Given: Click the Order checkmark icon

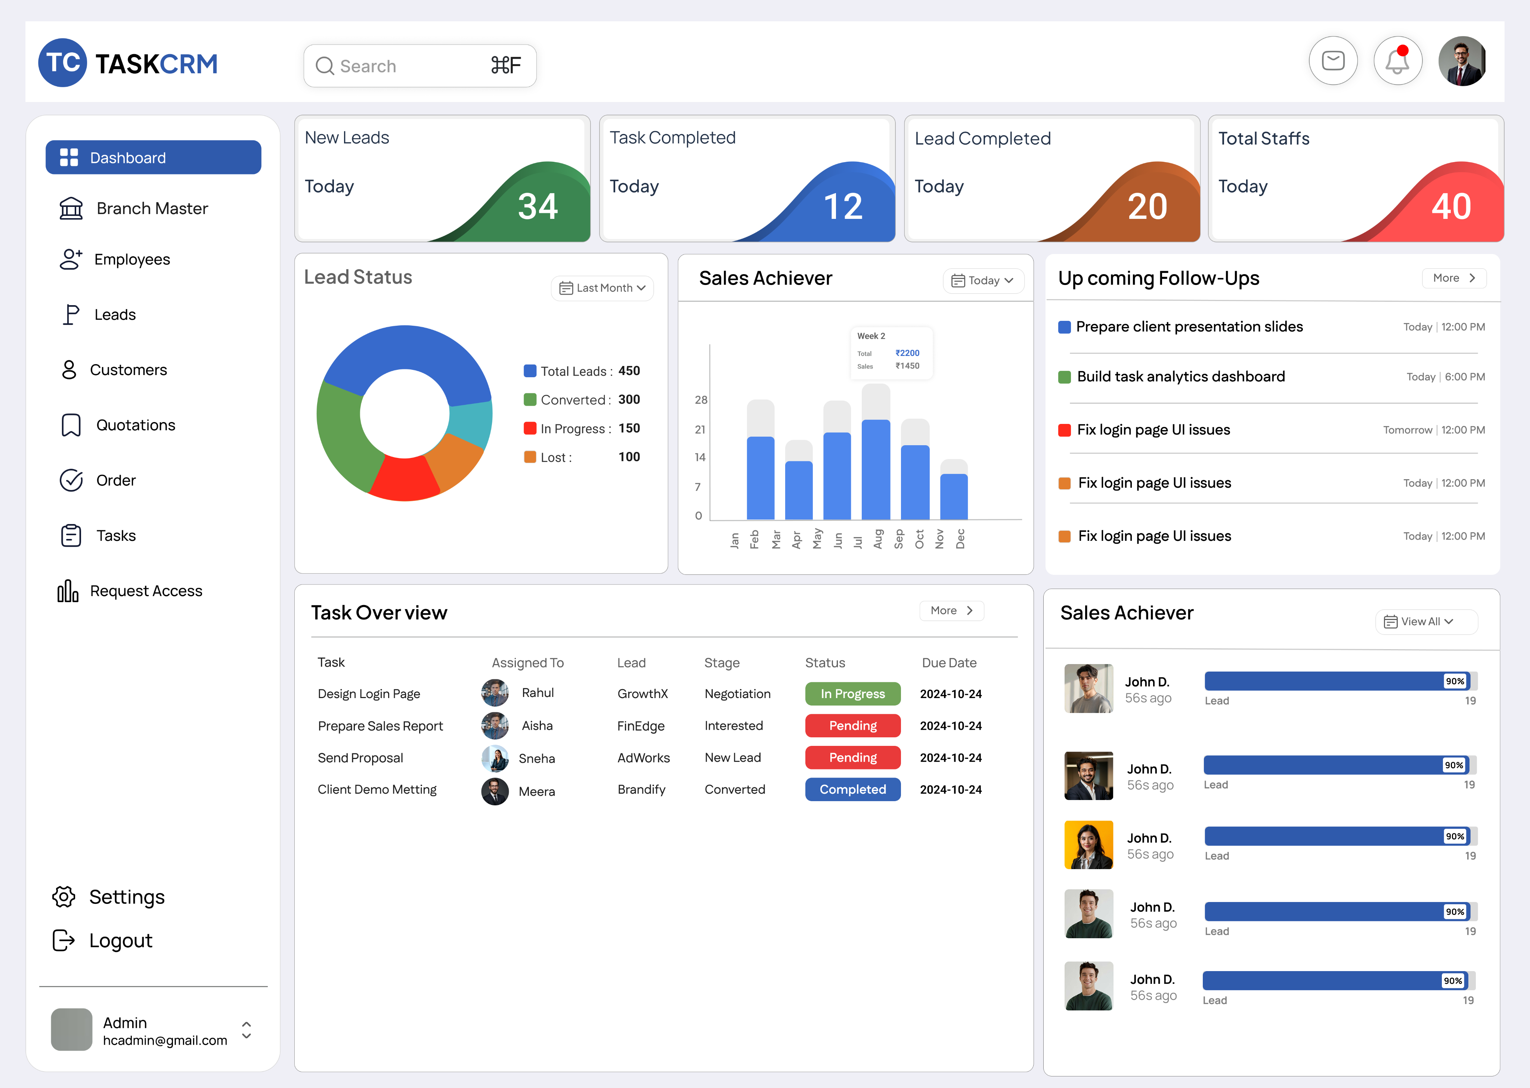Looking at the screenshot, I should 71,480.
